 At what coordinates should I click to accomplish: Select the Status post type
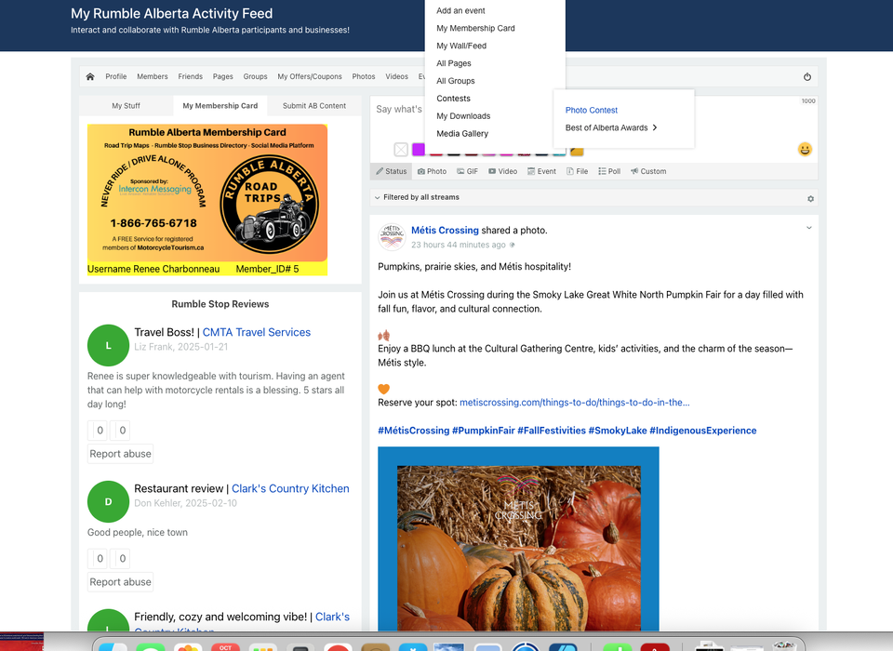point(391,172)
